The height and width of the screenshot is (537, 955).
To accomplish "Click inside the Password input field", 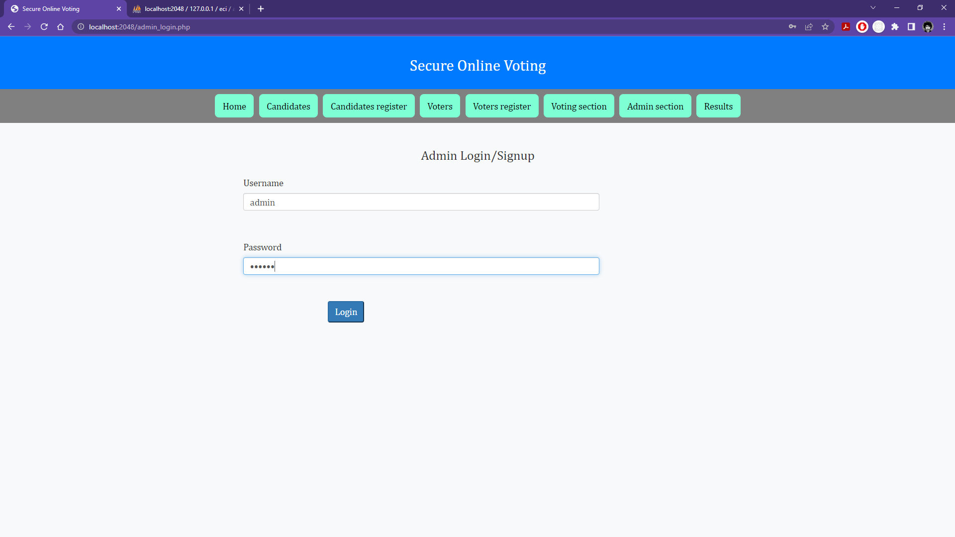I will tap(421, 266).
